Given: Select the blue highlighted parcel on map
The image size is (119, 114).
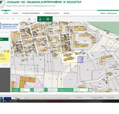Looking at the screenshot, I should (x=80, y=60).
